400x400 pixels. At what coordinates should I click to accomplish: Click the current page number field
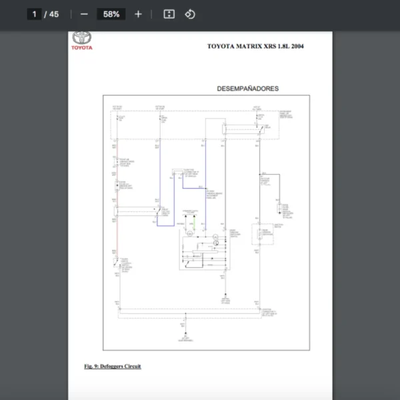35,14
